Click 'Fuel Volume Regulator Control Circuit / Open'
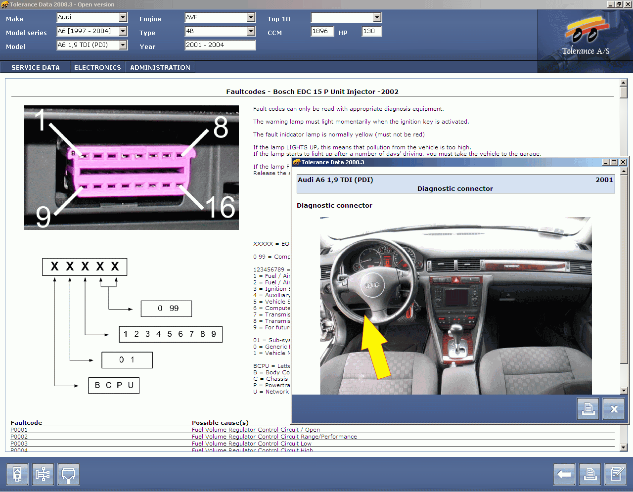This screenshot has width=633, height=492. (256, 430)
